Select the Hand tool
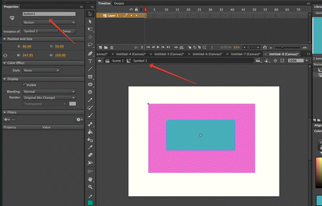 tap(90, 179)
